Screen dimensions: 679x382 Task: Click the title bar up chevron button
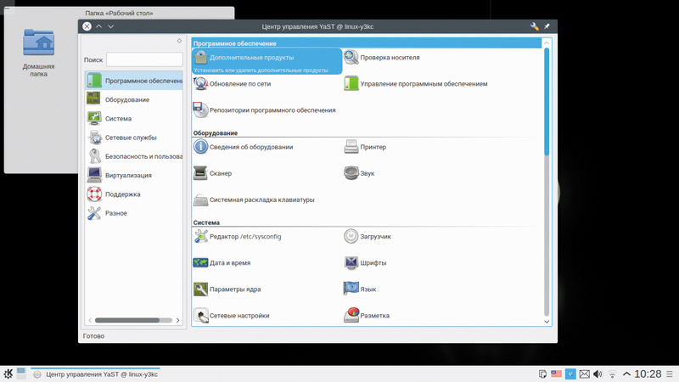pyautogui.click(x=98, y=26)
